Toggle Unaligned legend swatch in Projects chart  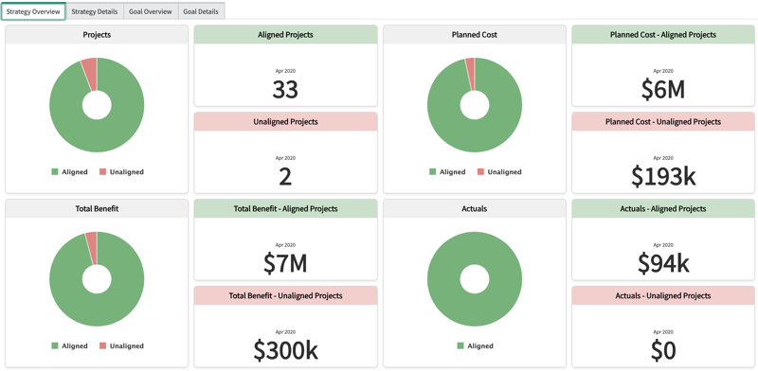click(x=102, y=172)
